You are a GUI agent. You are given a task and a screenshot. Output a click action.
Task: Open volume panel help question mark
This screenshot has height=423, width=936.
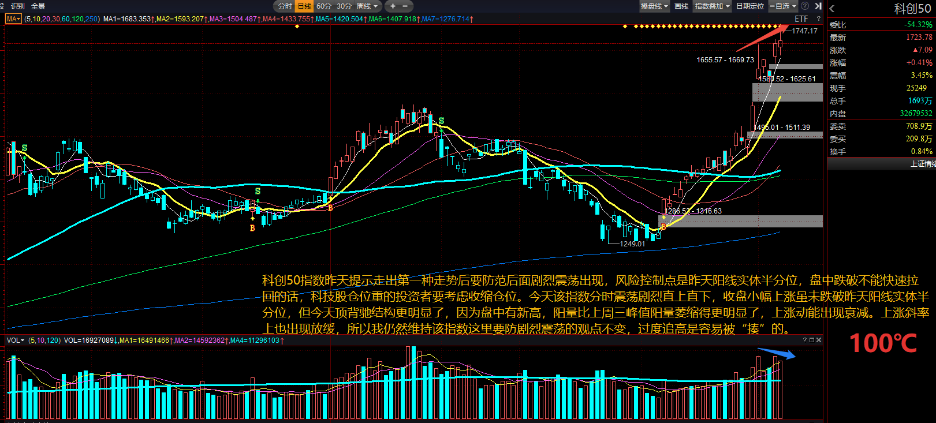click(804, 340)
